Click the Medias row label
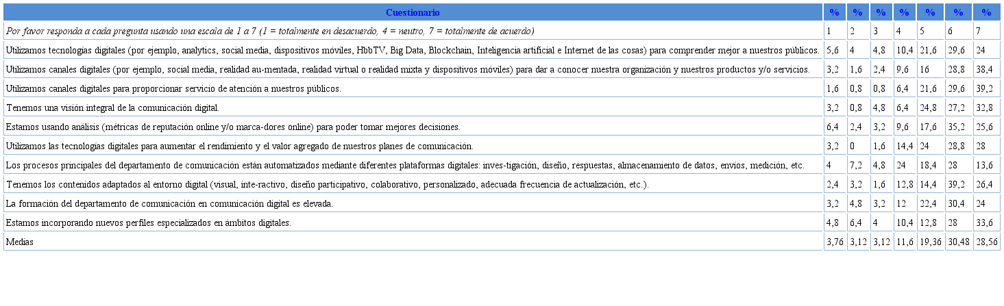Viewport: 1004px width, 306px height. [19, 242]
